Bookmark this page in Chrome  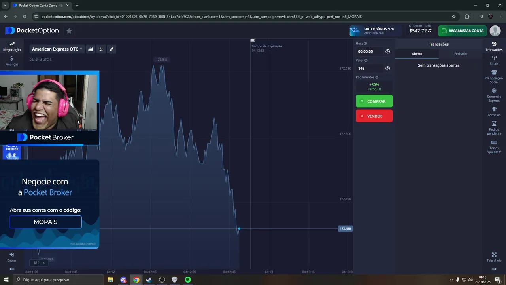(x=454, y=17)
